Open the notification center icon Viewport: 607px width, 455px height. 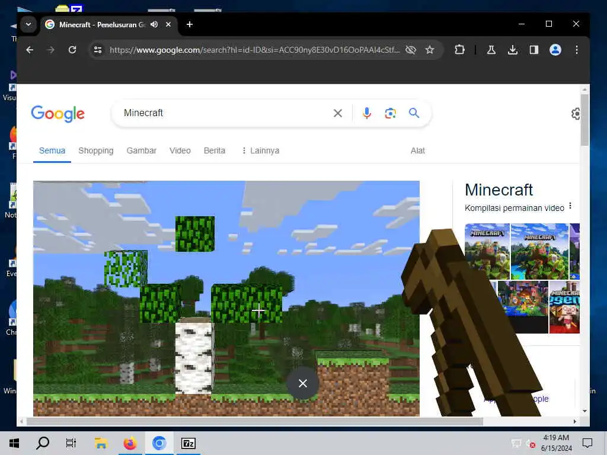coord(587,443)
